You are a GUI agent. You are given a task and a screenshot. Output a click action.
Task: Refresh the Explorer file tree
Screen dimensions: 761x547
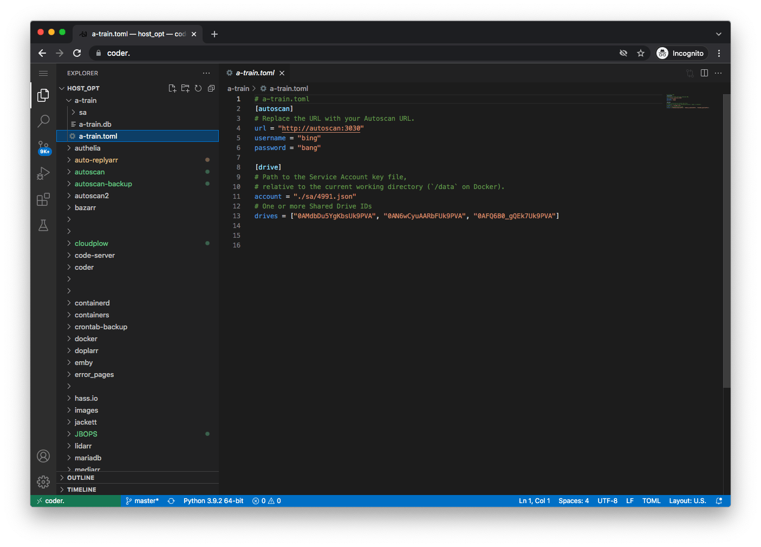pyautogui.click(x=198, y=88)
